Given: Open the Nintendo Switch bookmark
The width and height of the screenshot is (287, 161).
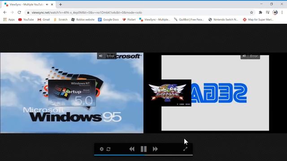Looking at the screenshot, I should (x=223, y=20).
